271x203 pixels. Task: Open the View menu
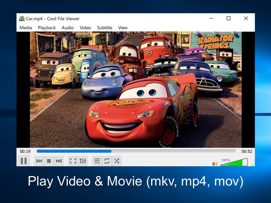tap(123, 27)
